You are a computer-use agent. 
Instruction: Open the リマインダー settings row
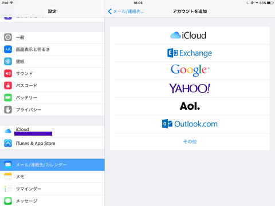tap(52, 189)
